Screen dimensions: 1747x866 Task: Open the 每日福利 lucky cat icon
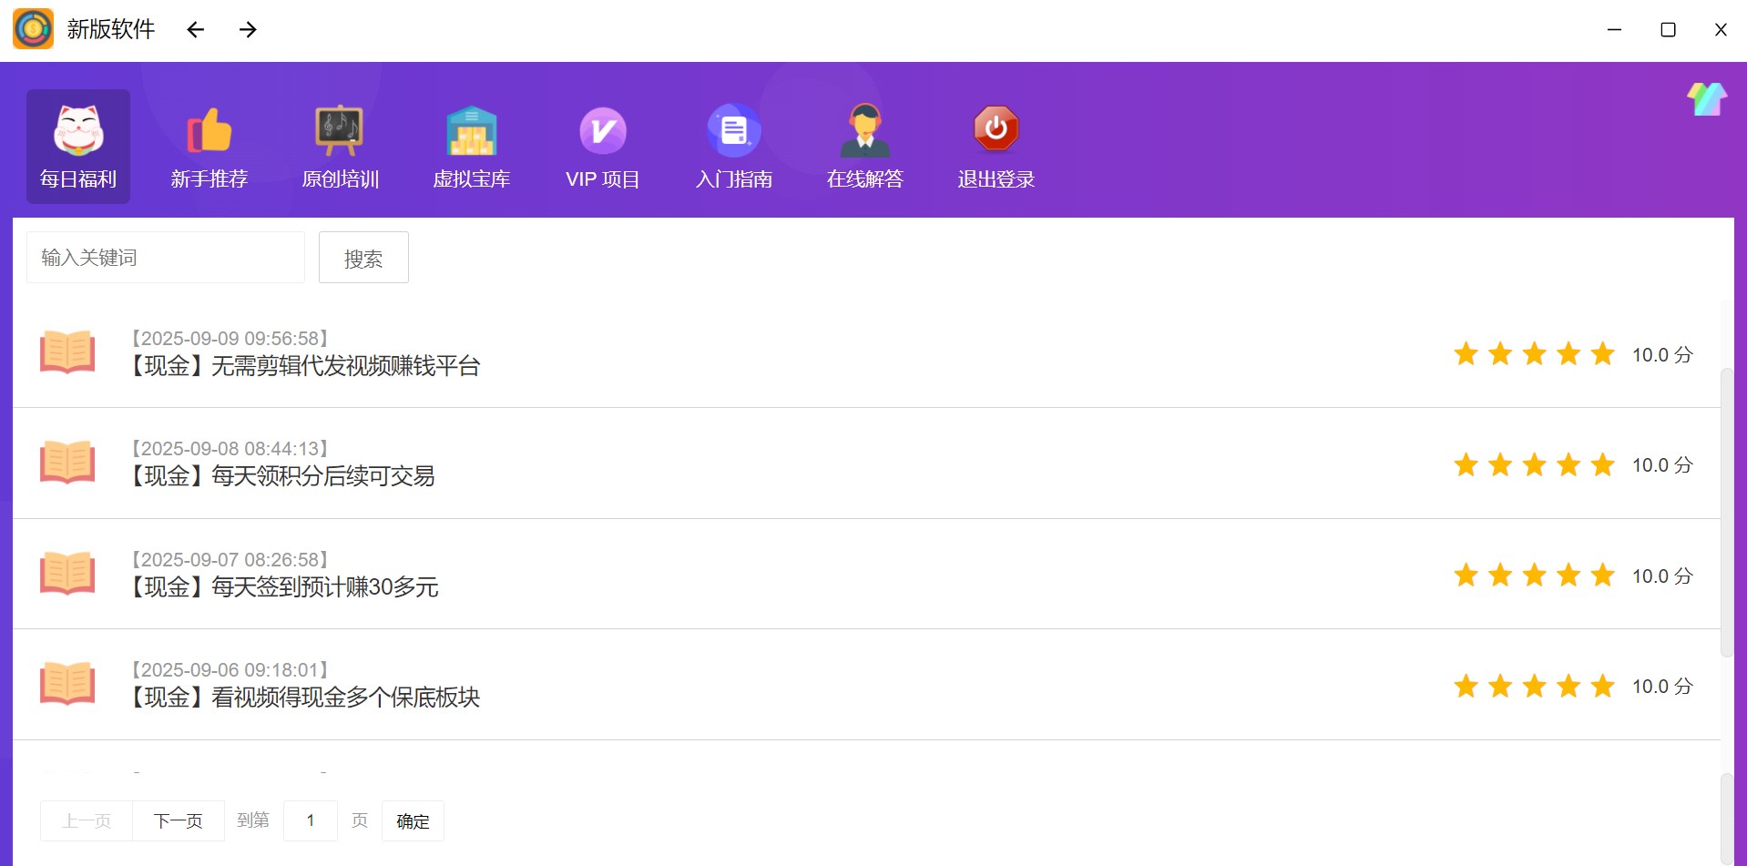click(78, 131)
